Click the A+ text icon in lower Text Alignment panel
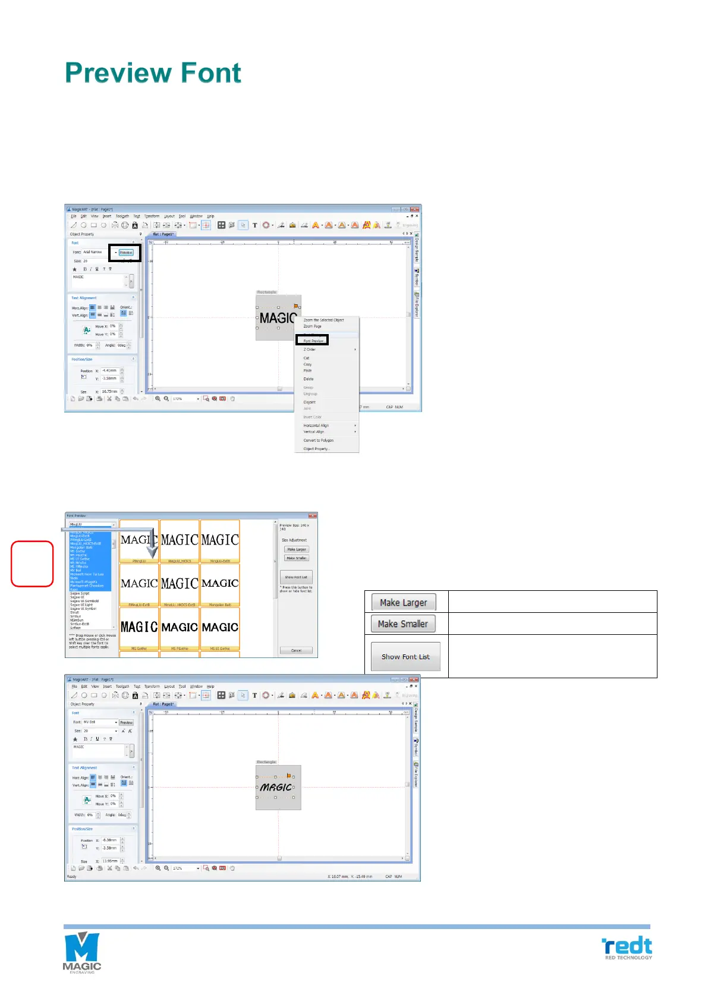Screen dimensions: 708x1001 [x=87, y=800]
